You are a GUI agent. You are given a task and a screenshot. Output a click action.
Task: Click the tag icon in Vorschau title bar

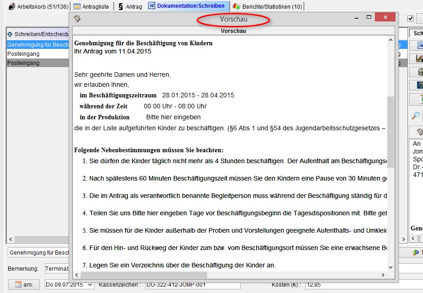tap(77, 18)
